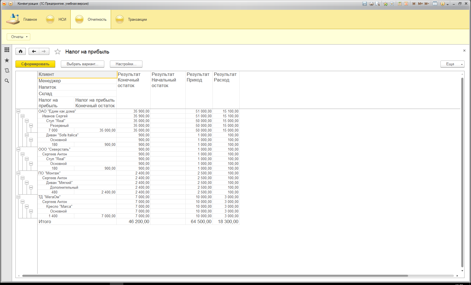
Task: Select the Клиент header cell
Action: tap(77, 74)
